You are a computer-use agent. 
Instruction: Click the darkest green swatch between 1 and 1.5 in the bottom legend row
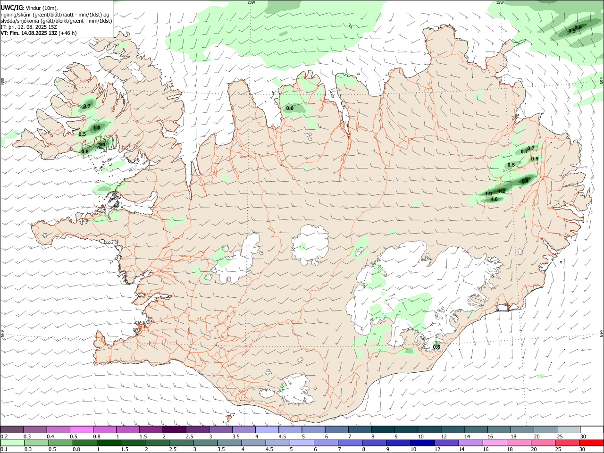pos(109,443)
